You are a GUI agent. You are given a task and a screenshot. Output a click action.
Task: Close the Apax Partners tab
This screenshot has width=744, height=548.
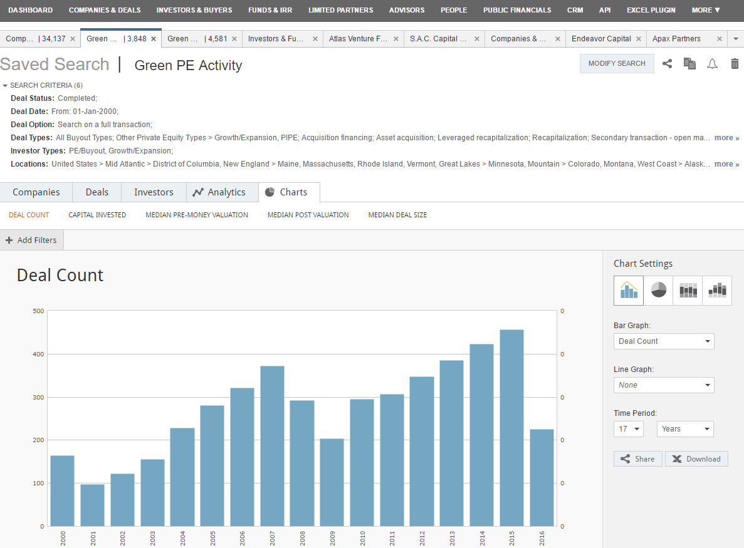tap(720, 39)
